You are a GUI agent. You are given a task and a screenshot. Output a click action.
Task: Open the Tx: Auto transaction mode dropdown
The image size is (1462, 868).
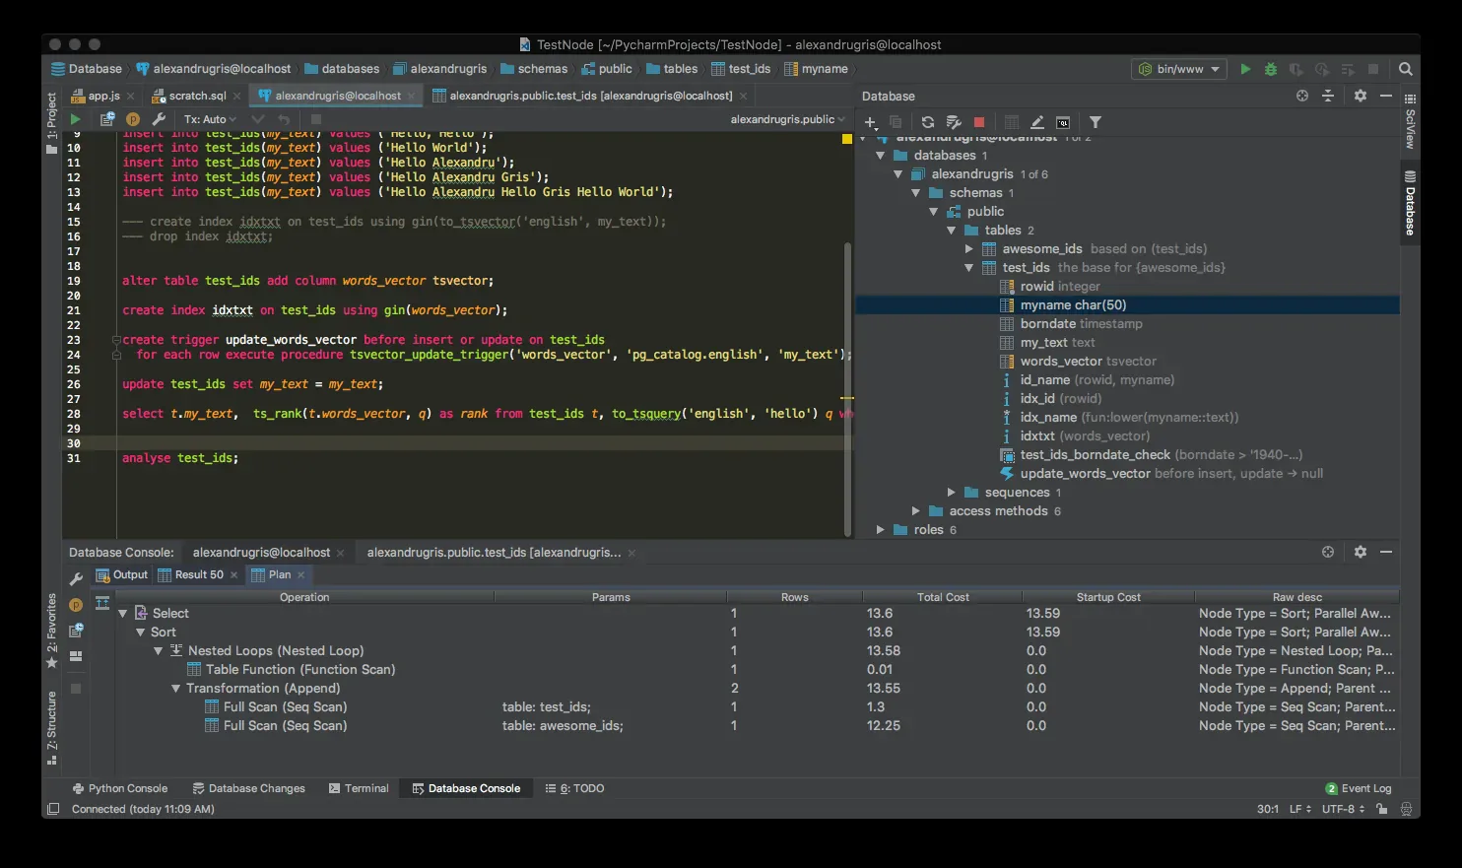[210, 119]
